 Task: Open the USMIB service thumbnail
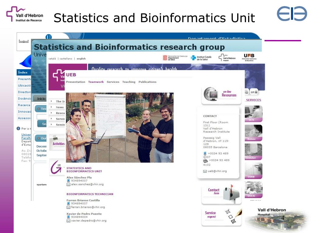[x=254, y=171]
